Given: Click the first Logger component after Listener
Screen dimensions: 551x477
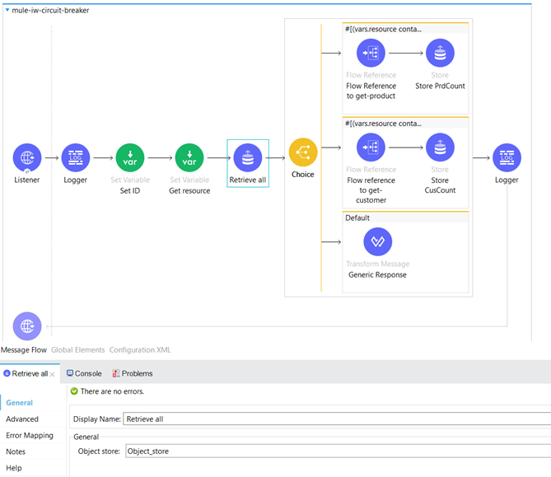Looking at the screenshot, I should pyautogui.click(x=76, y=158).
